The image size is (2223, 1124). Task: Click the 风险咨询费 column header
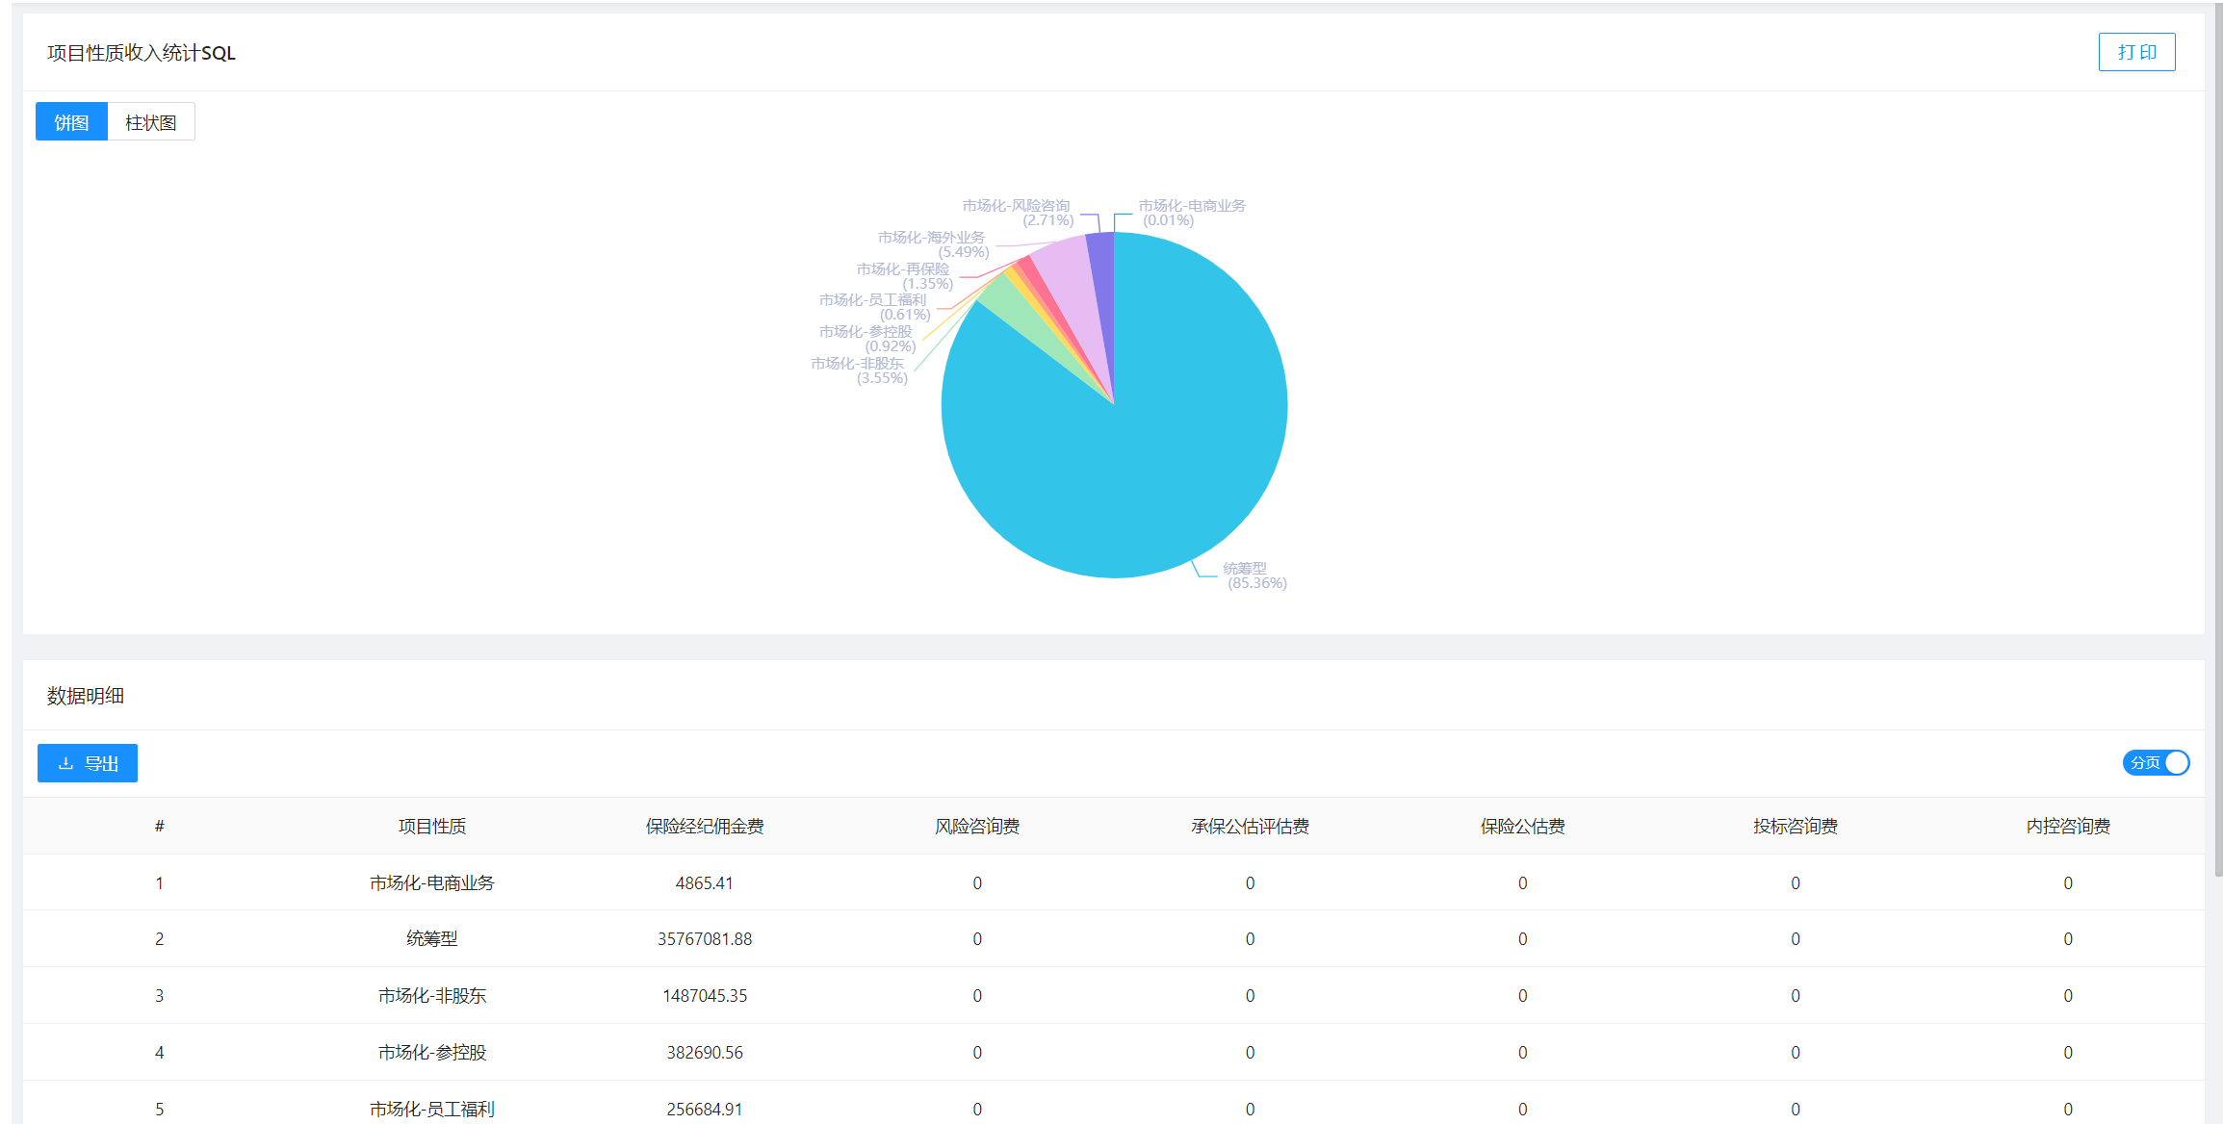click(x=977, y=826)
